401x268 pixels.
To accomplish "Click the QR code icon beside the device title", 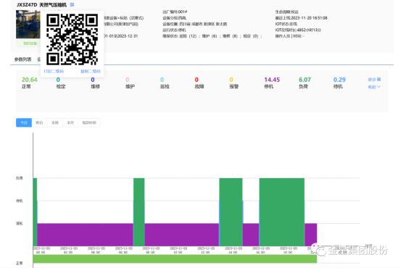I will 72,4.
